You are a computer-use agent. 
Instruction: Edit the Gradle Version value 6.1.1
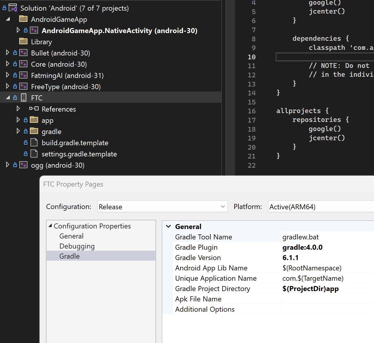328,258
